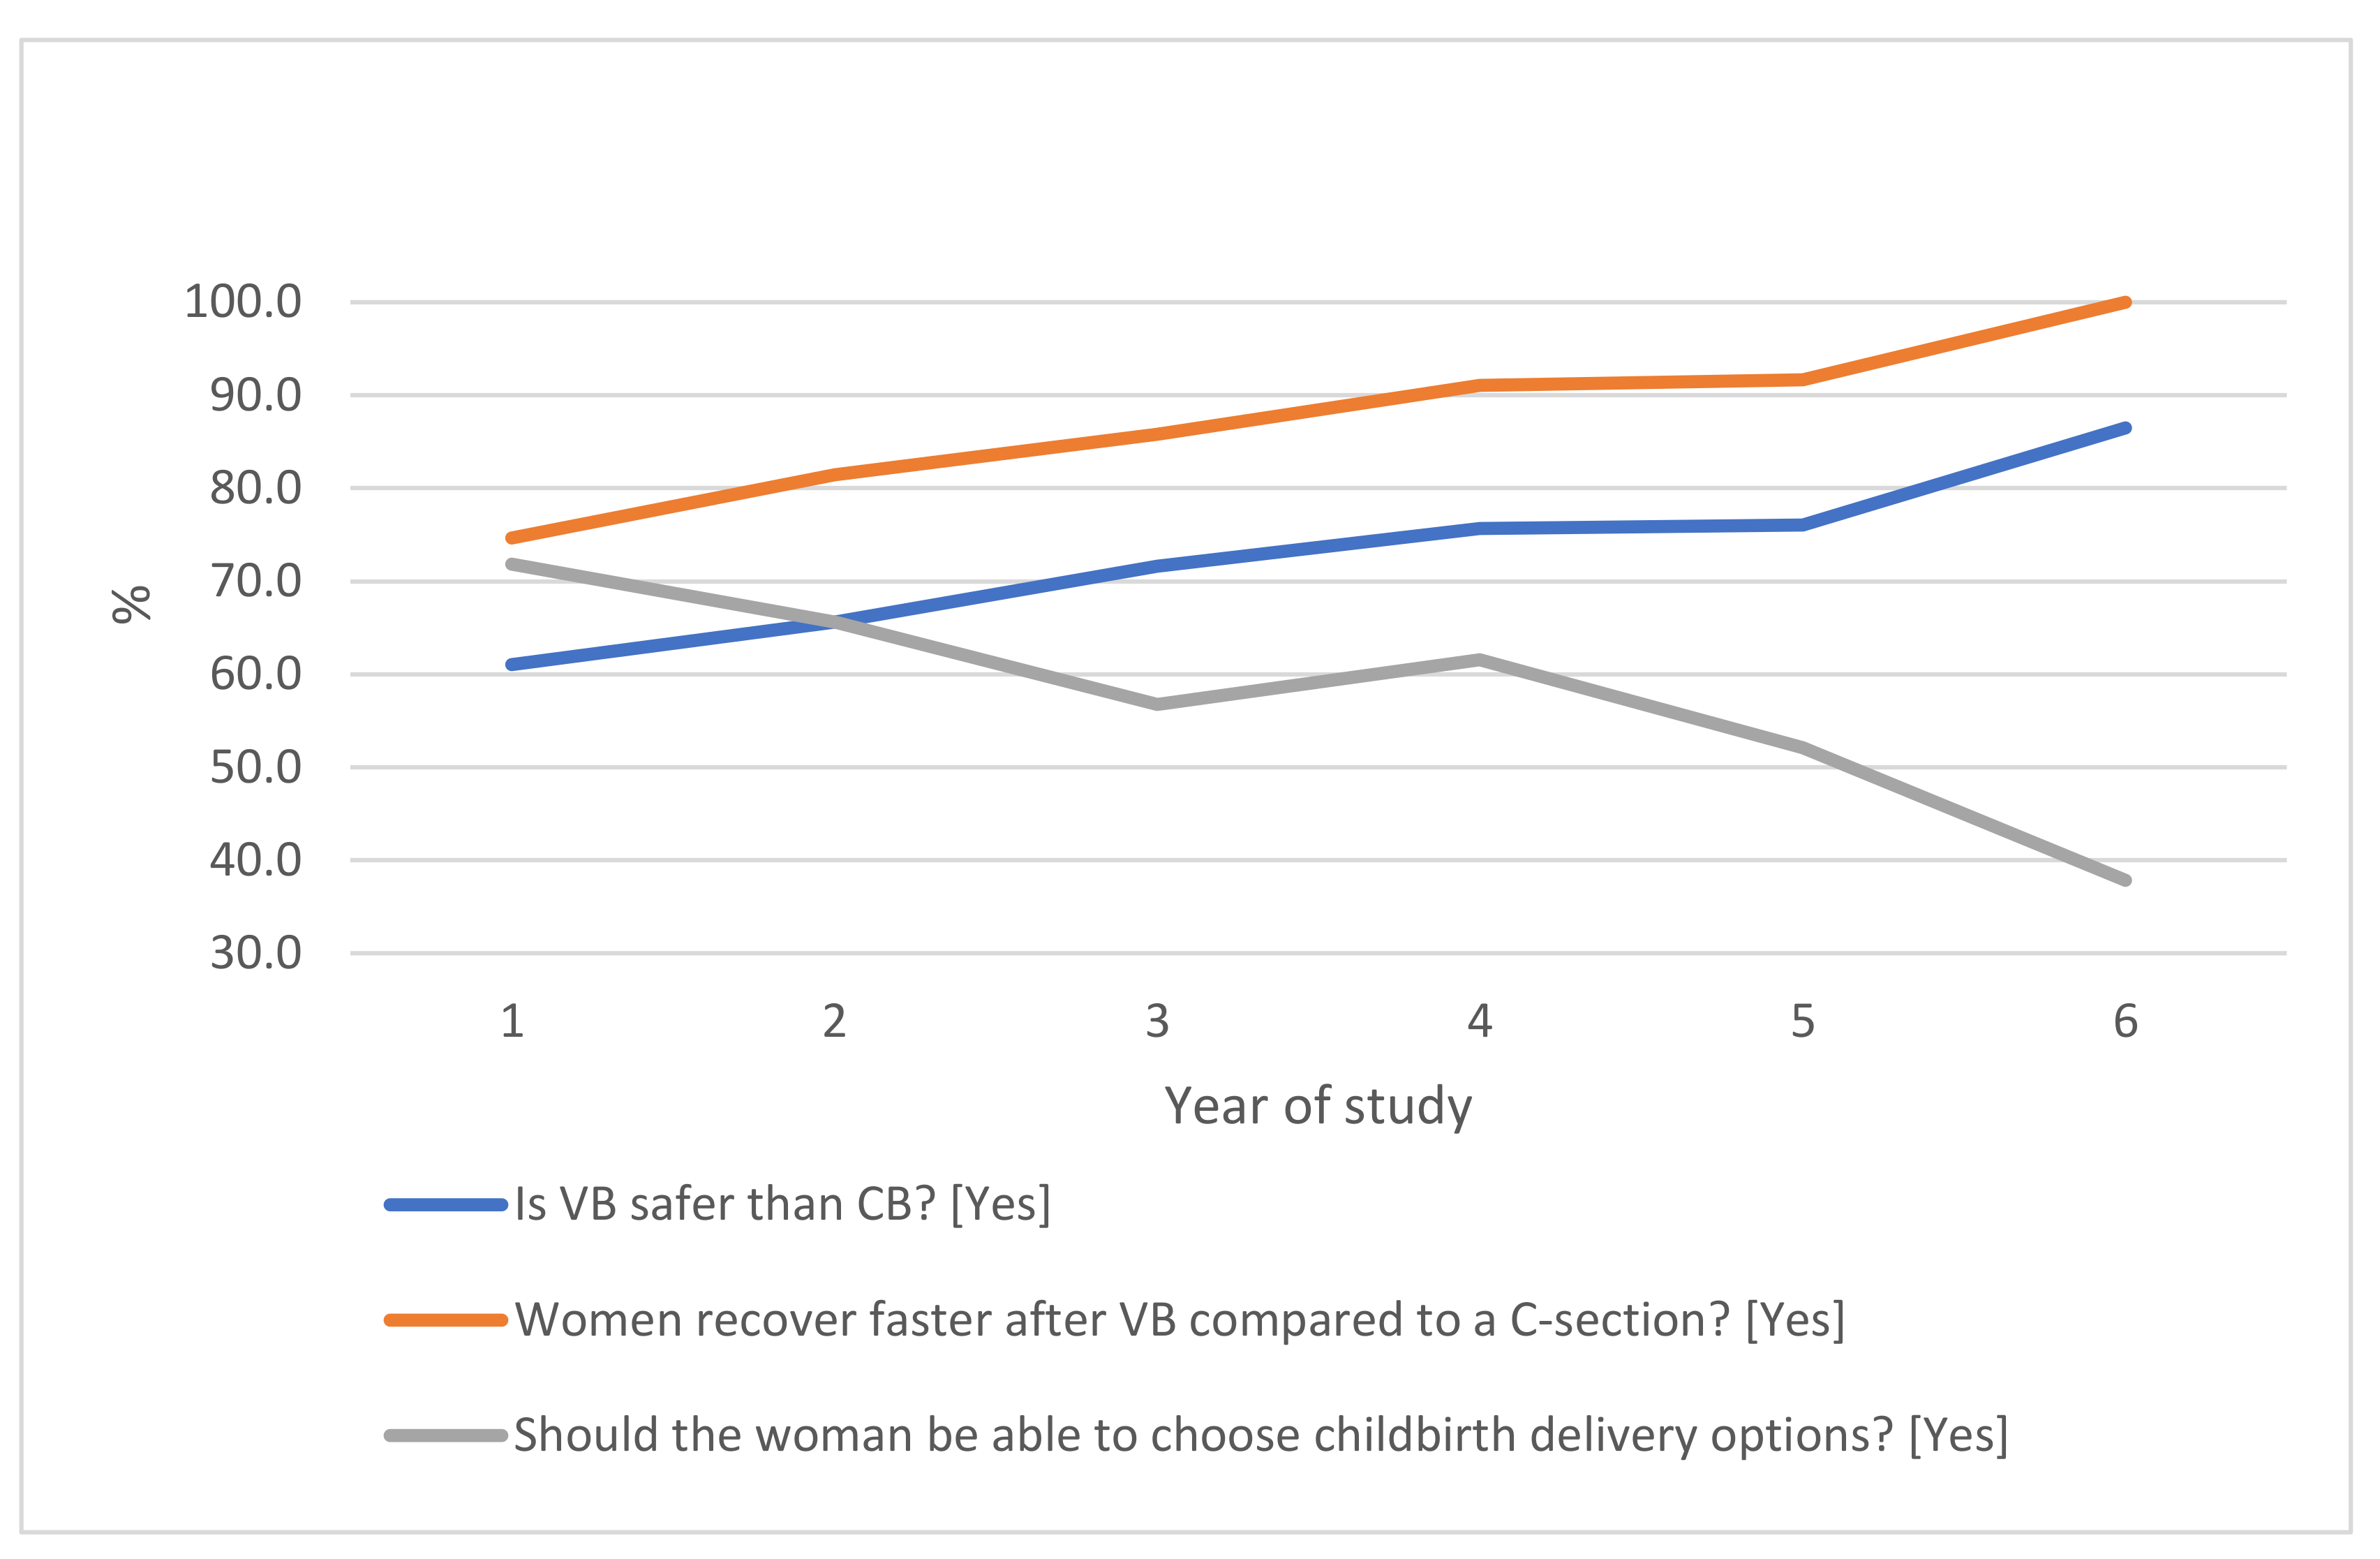Select the year 3 x-axis label

click(x=1157, y=1022)
